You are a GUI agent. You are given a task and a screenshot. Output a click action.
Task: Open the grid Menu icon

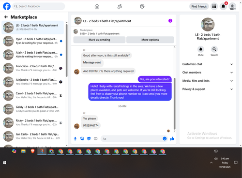tap(214, 6)
